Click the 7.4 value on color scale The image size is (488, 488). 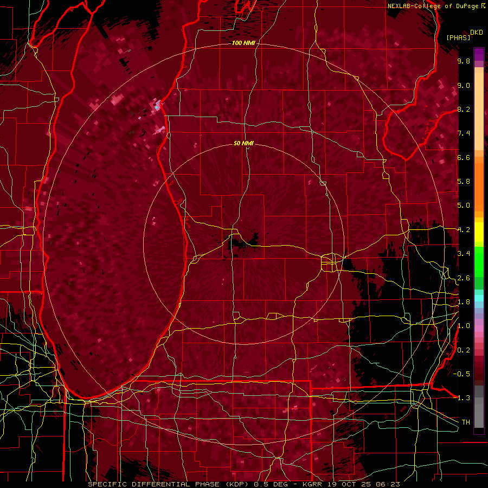[x=464, y=133]
